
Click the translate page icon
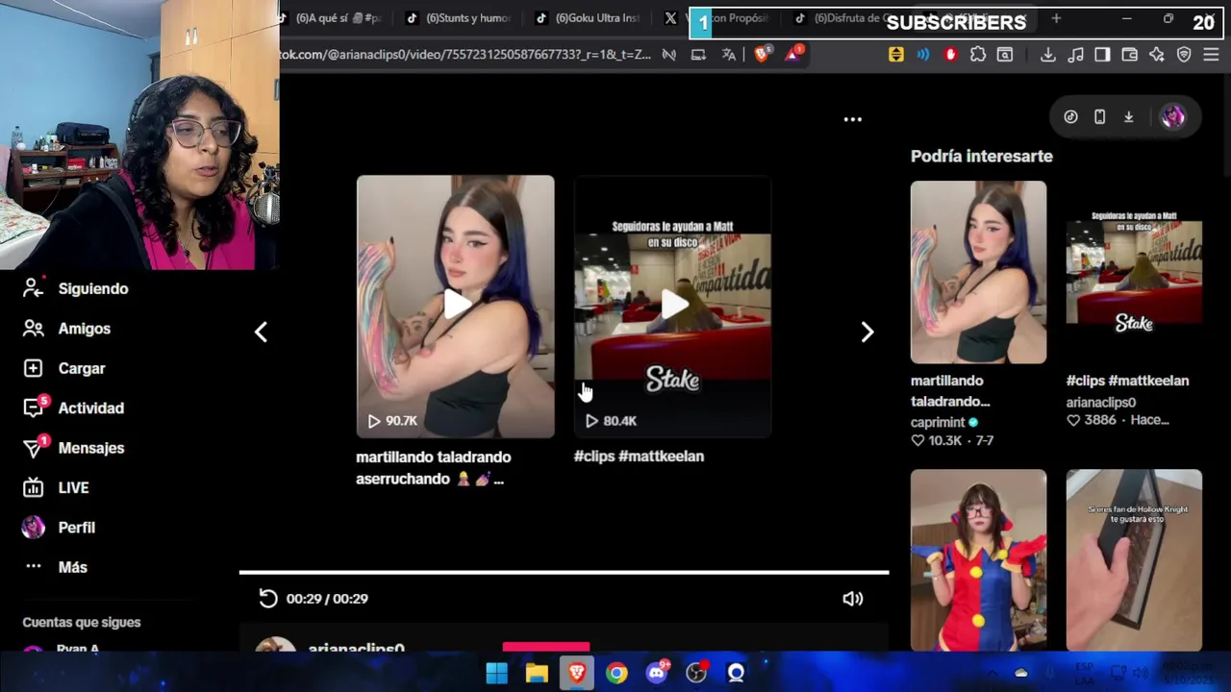pyautogui.click(x=729, y=55)
